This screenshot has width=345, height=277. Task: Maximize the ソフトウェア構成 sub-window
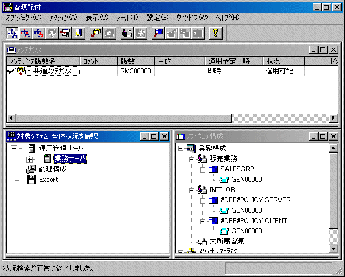[x=323, y=136]
